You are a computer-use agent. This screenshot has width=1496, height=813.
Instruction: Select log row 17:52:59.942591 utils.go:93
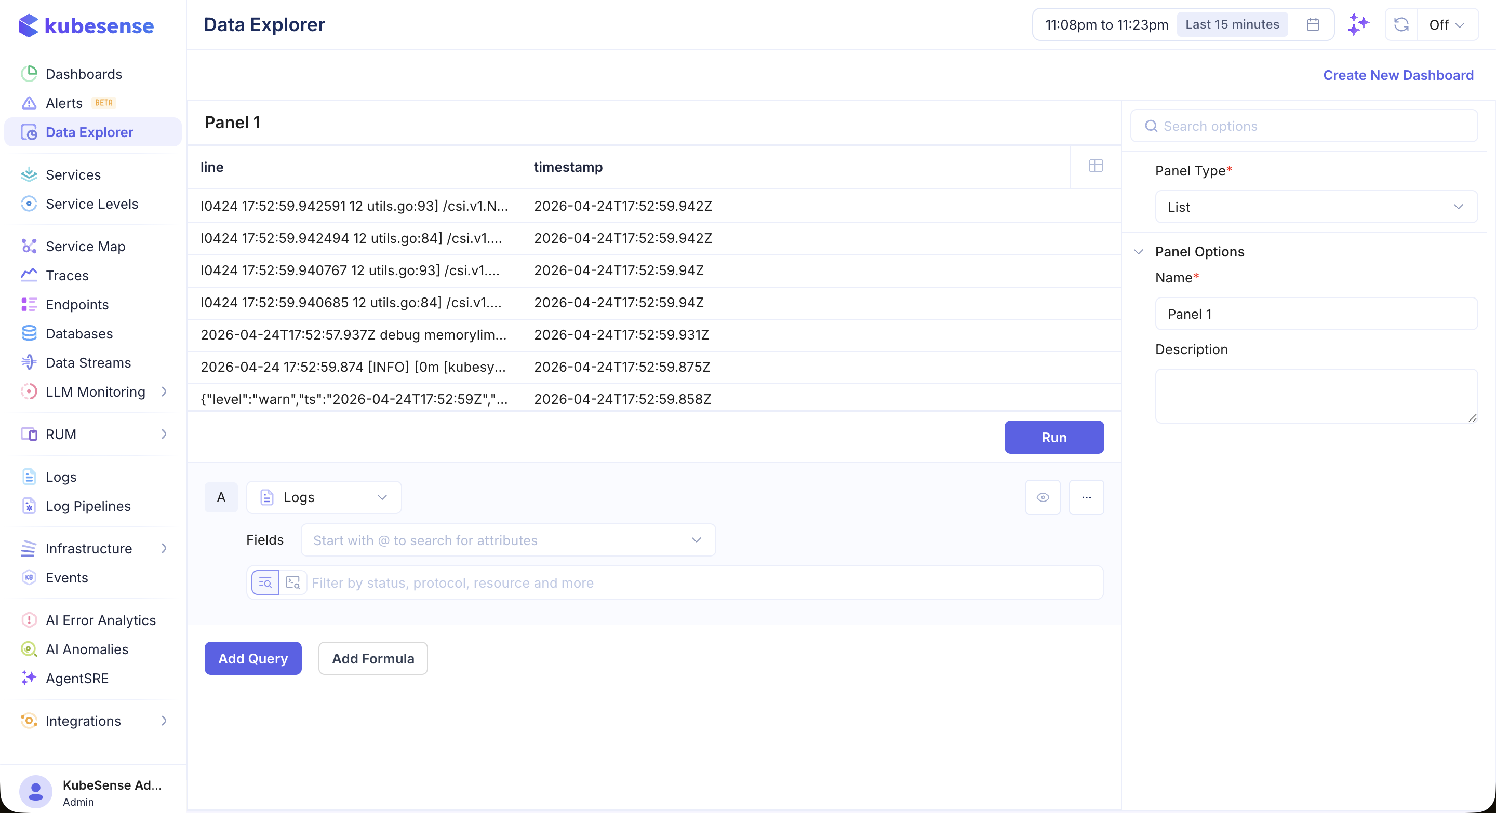click(x=654, y=206)
